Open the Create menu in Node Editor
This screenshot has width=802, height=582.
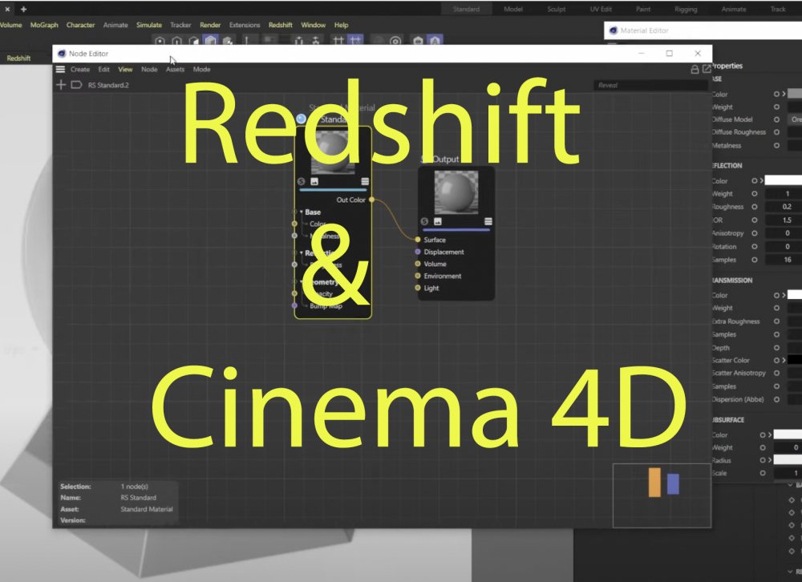(x=79, y=69)
